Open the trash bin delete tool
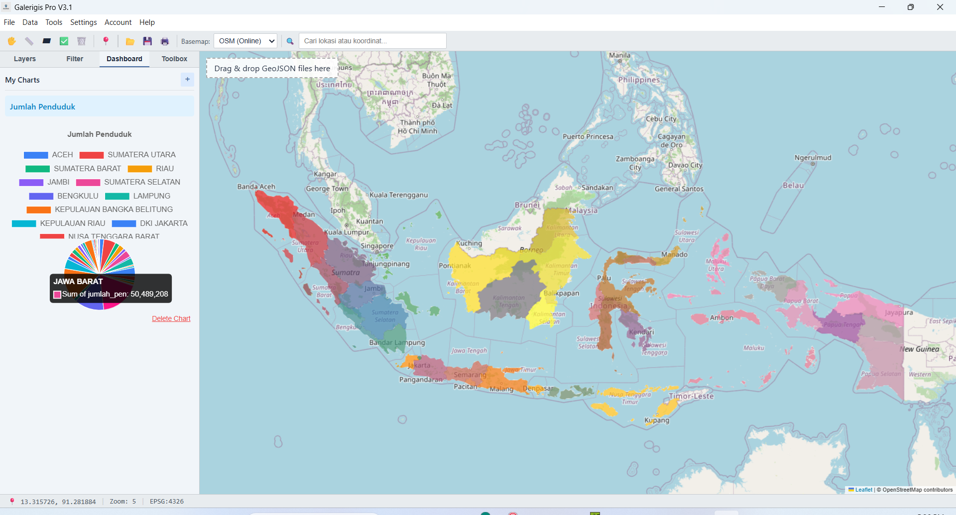Screen dimensions: 956x515 coord(81,41)
